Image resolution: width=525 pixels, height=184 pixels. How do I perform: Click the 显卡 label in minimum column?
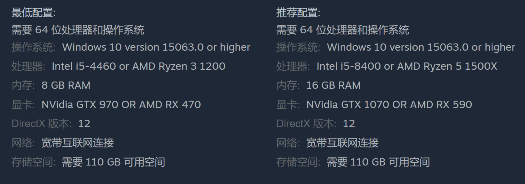[x=23, y=105]
